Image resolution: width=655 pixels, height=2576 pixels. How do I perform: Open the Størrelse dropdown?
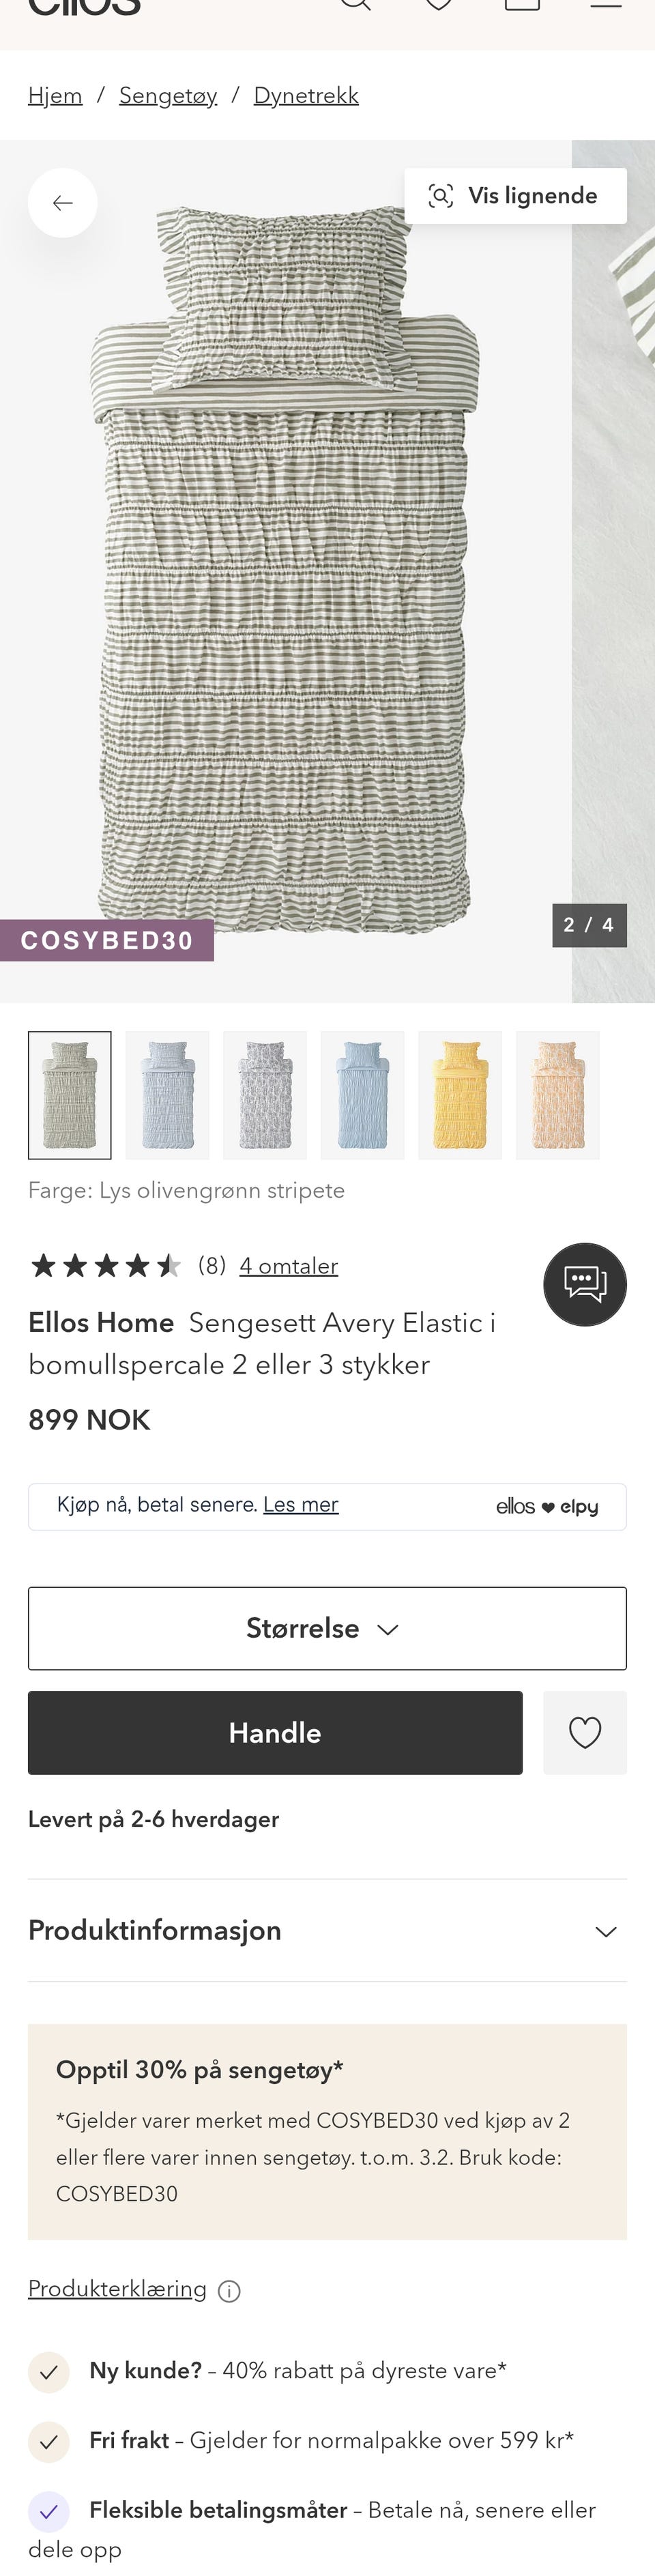(327, 1628)
